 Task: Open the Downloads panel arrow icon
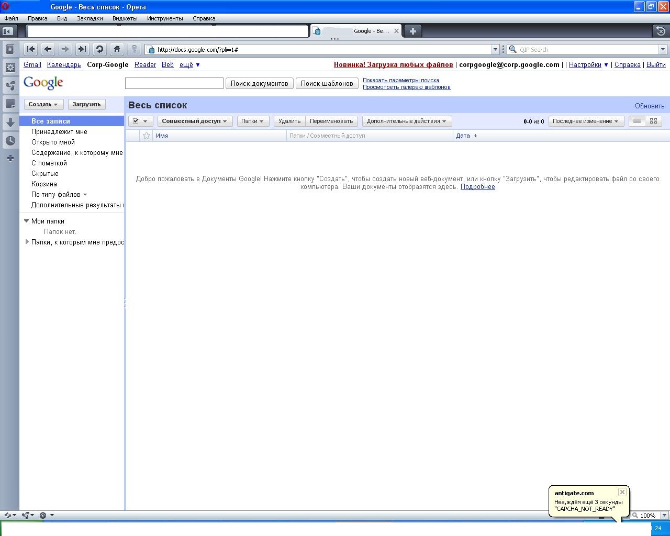pyautogui.click(x=9, y=122)
